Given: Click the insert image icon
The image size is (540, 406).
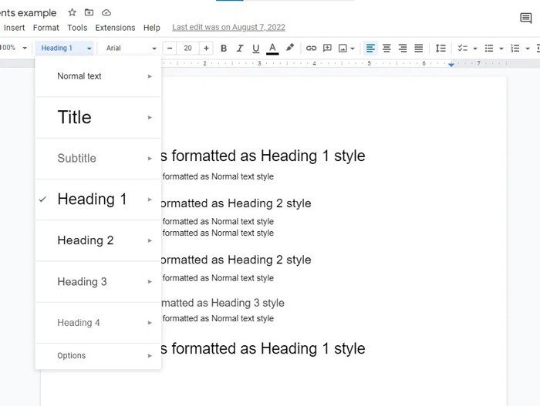Looking at the screenshot, I should [343, 48].
